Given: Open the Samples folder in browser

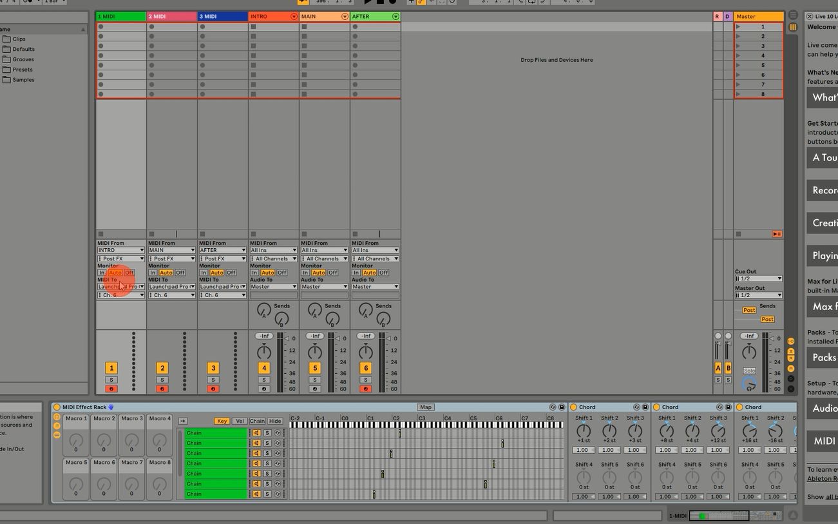Looking at the screenshot, I should pyautogui.click(x=23, y=80).
